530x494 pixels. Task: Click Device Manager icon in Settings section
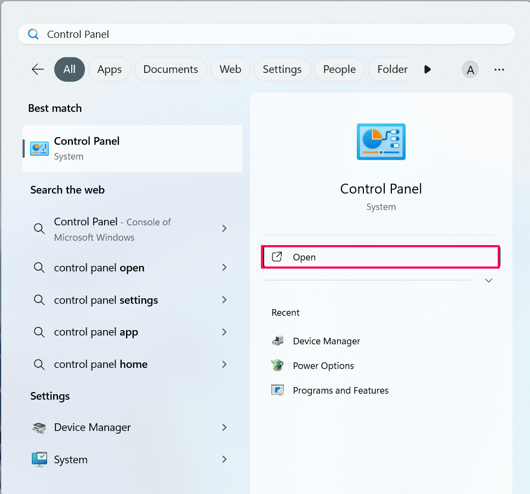39,428
